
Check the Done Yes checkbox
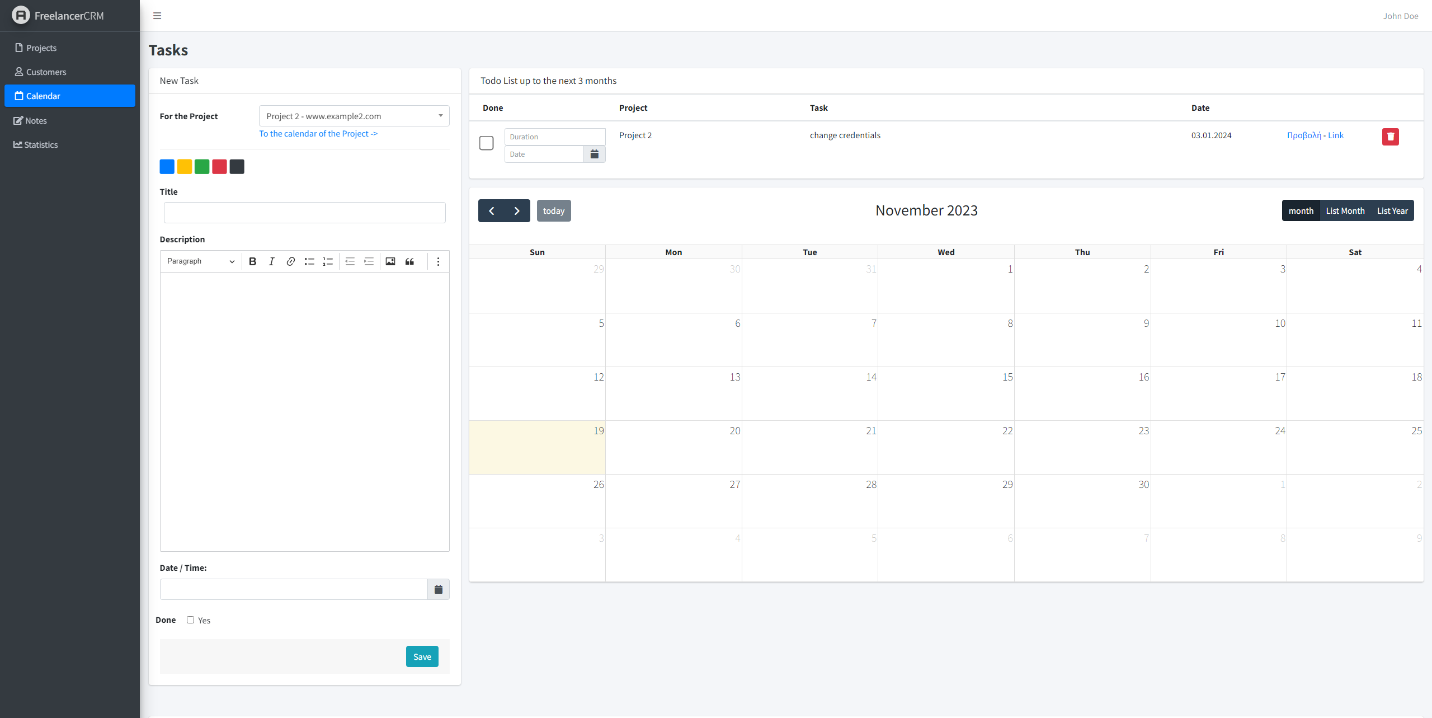(x=190, y=620)
